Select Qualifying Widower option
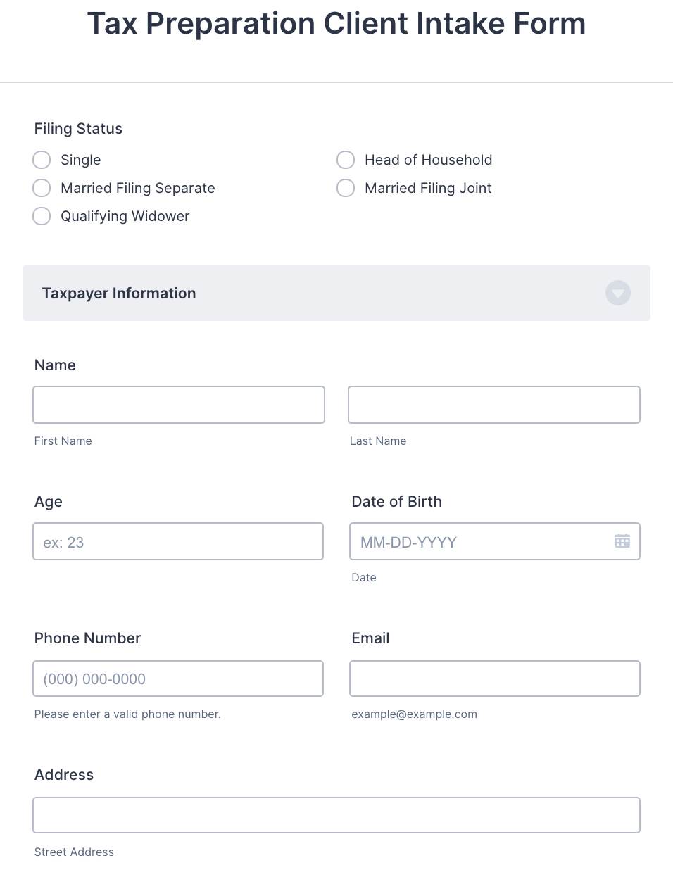673x870 pixels. pos(42,216)
